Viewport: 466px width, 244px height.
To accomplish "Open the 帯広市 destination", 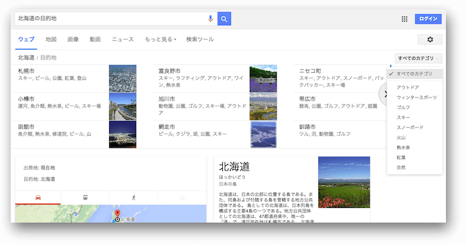I will (x=307, y=99).
